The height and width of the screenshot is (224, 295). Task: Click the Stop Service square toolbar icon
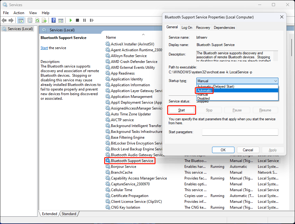77,20
